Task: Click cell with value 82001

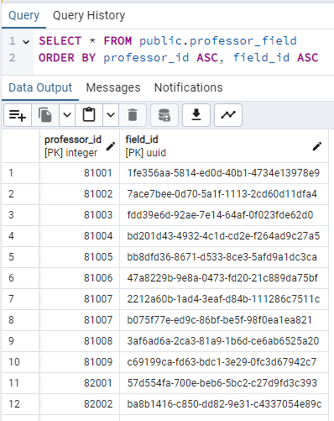Action: click(79, 383)
